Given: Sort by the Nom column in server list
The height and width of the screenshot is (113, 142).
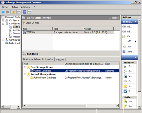Looking at the screenshot, I should tap(37, 29).
